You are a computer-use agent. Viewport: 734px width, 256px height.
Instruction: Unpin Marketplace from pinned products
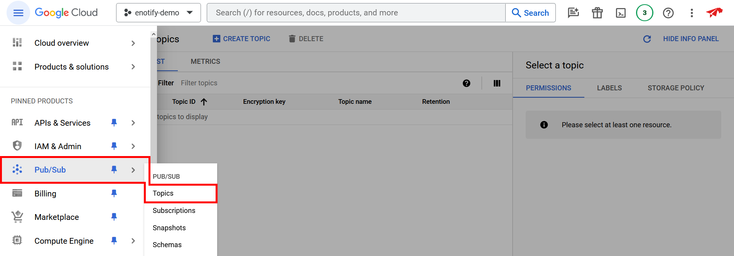[x=114, y=217]
